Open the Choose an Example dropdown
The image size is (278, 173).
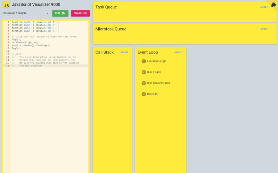24,13
